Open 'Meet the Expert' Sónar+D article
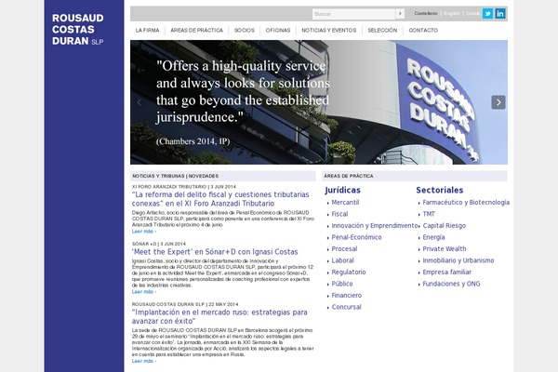The image size is (558, 372). 215,252
